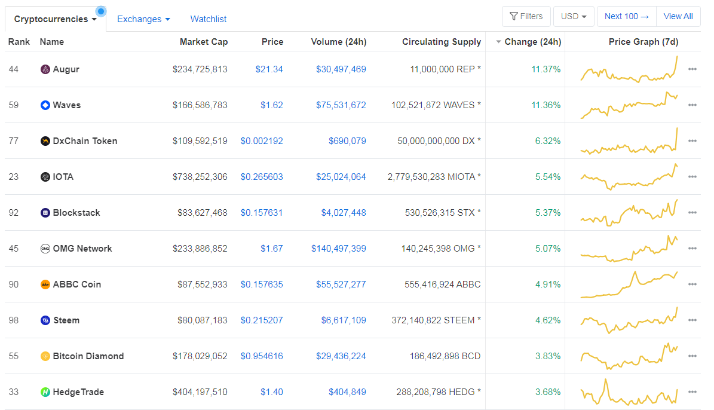Open the more options menu for HedgeTrade
The height and width of the screenshot is (410, 714).
[692, 392]
